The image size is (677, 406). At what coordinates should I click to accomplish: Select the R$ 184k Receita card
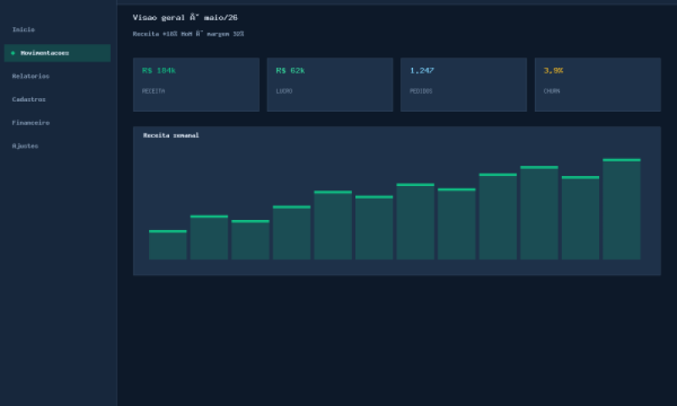tap(196, 85)
